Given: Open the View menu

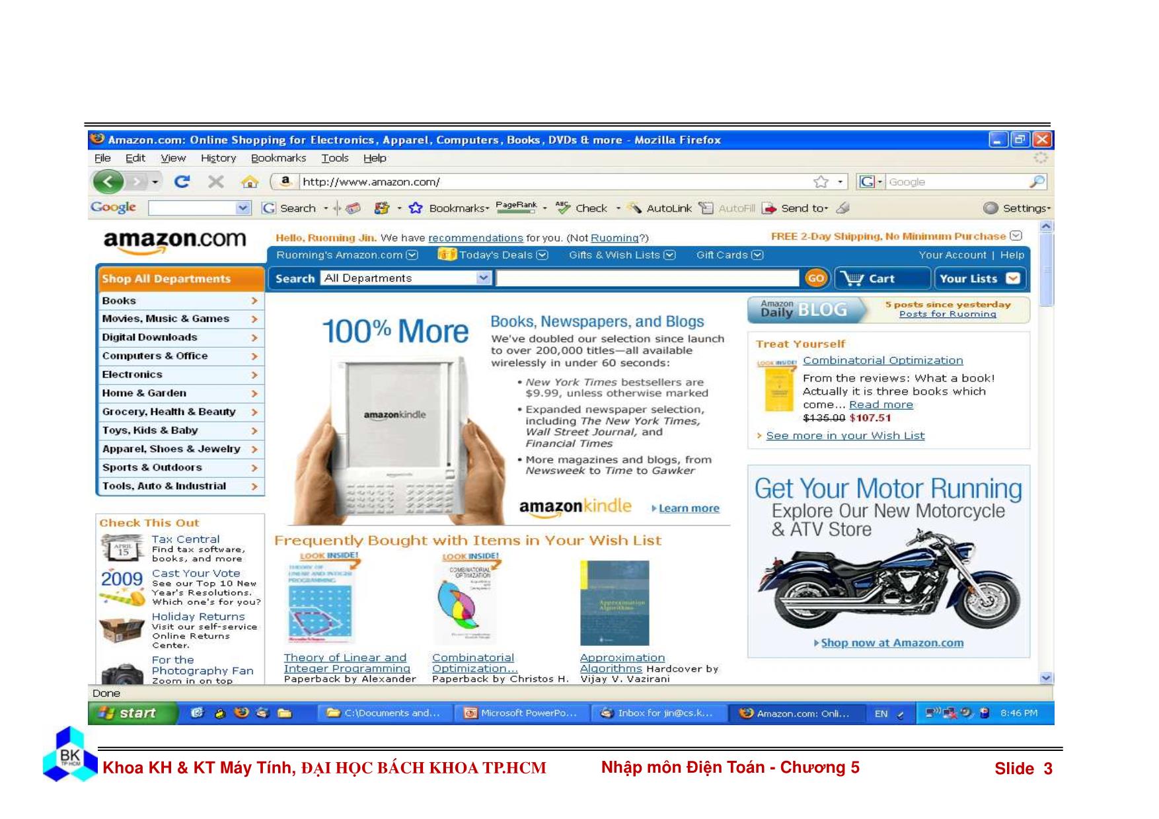Looking at the screenshot, I should (x=173, y=158).
